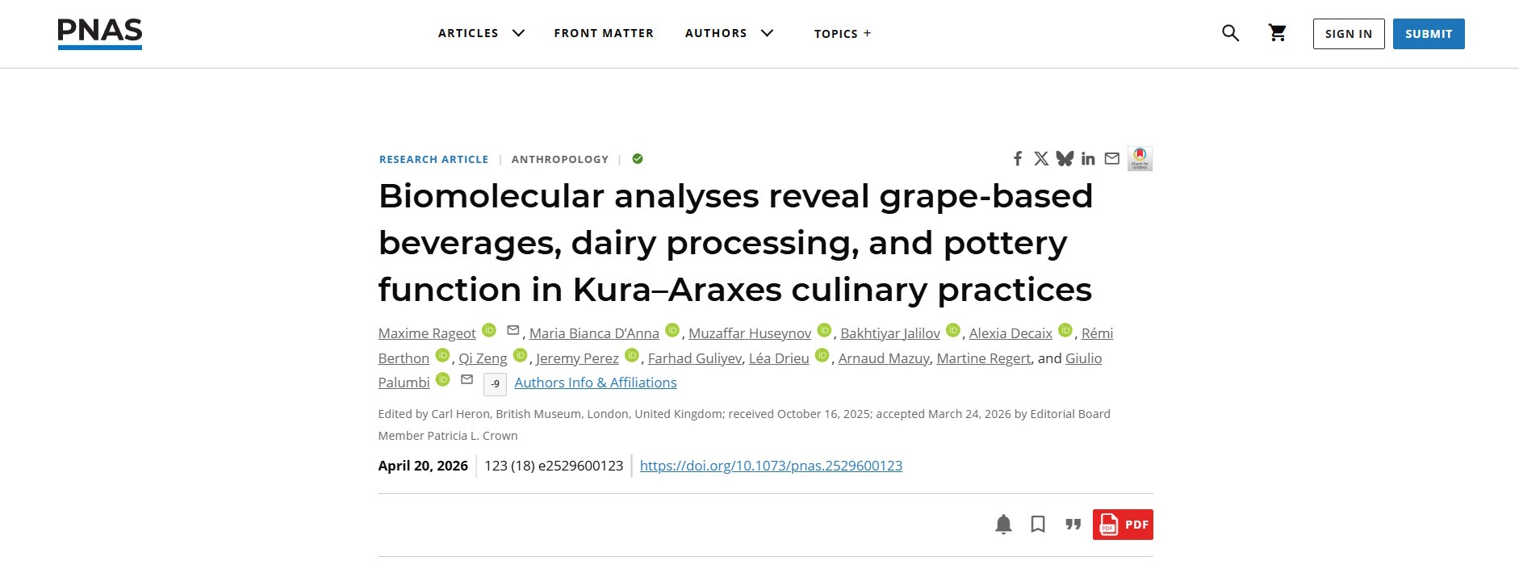Click the quotation cite icon
Screen dimensions: 1519x573
[x=1073, y=525]
